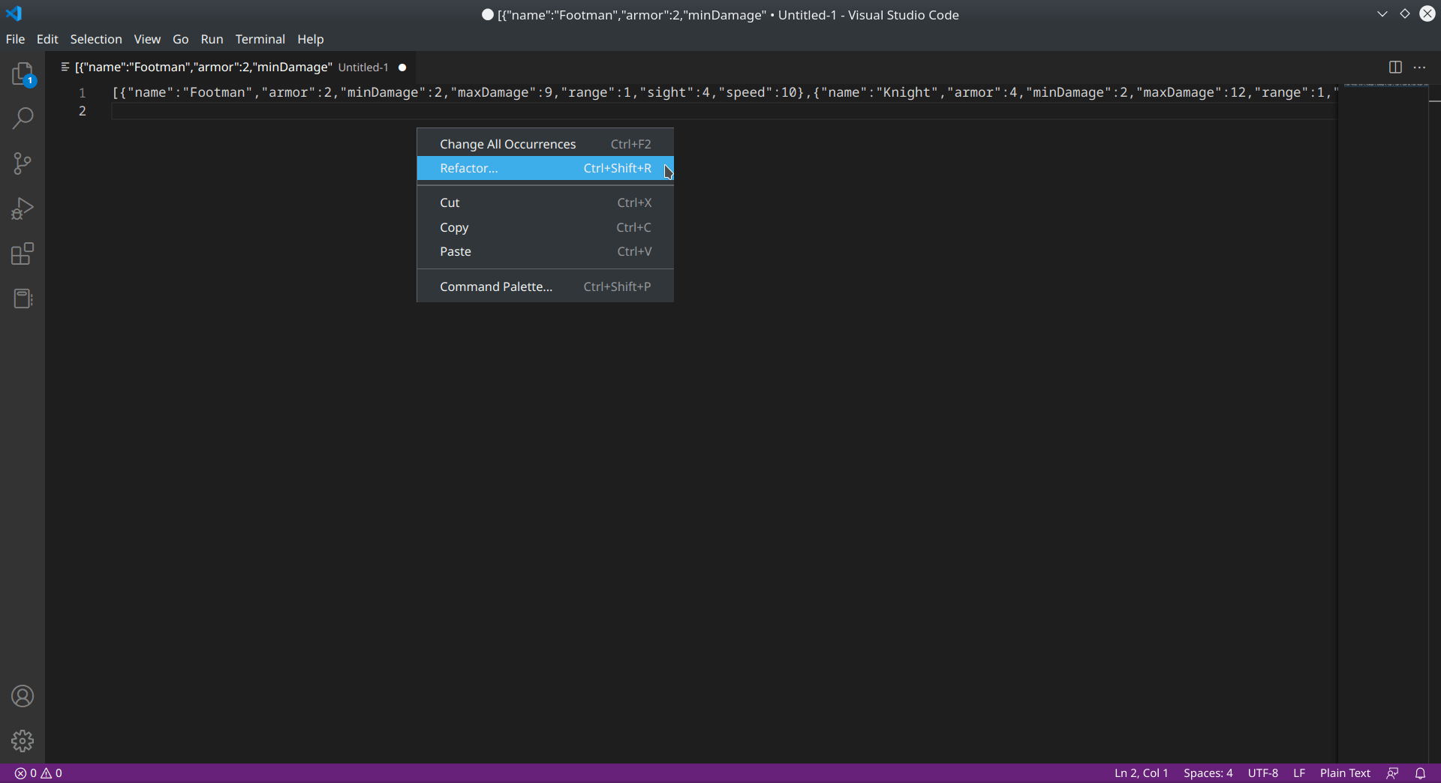Open the language mode picker showing Plain Text
Viewport: 1441px width, 783px height.
pyautogui.click(x=1344, y=772)
